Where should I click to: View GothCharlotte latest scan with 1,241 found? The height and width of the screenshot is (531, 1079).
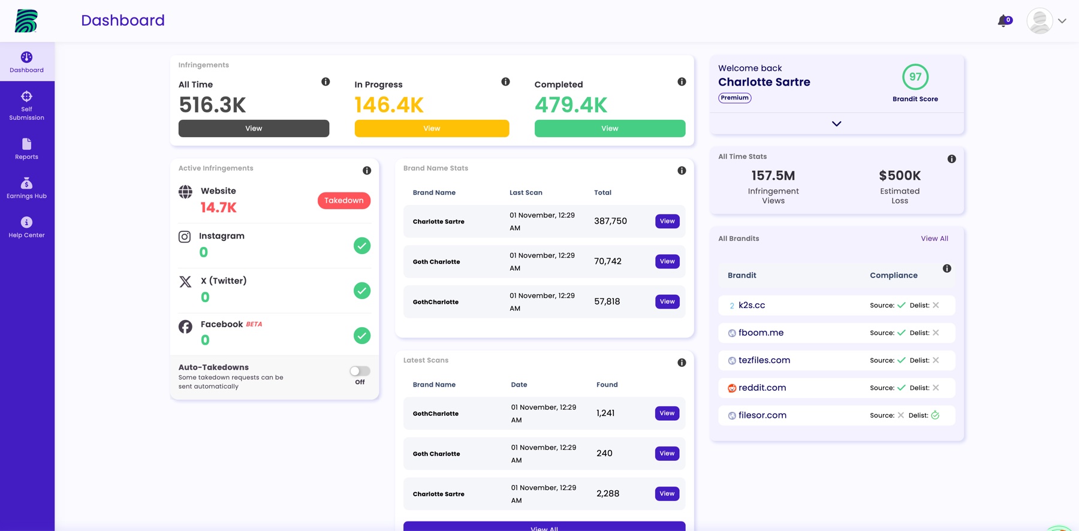point(667,413)
